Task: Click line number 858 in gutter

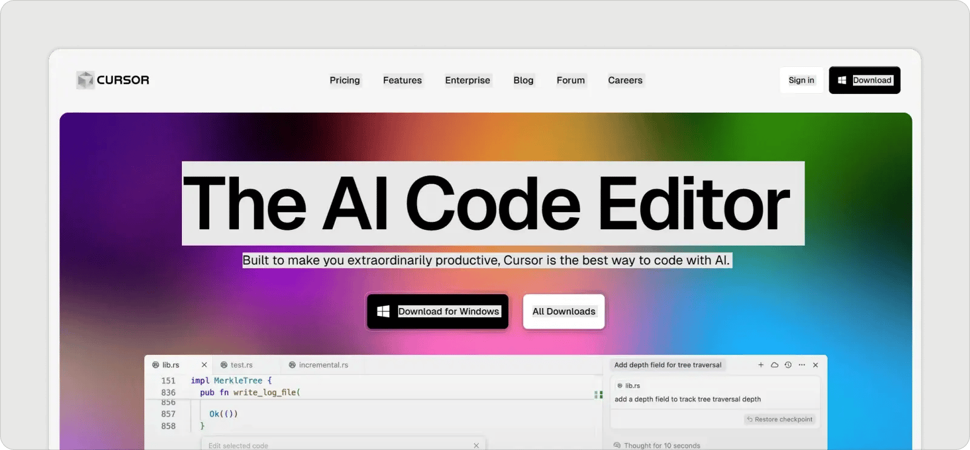Action: click(x=169, y=426)
